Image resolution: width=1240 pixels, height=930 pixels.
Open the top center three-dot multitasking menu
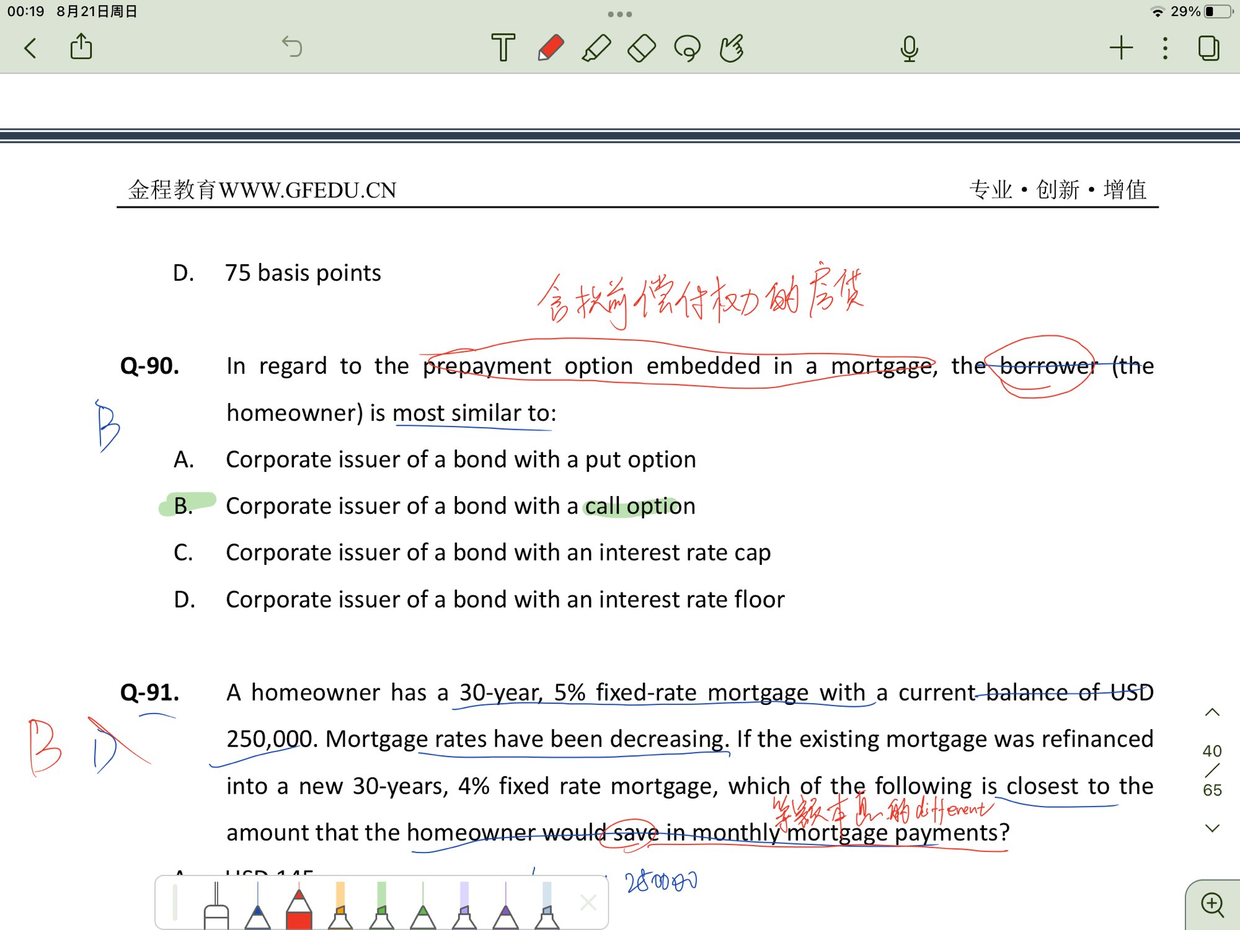point(619,14)
